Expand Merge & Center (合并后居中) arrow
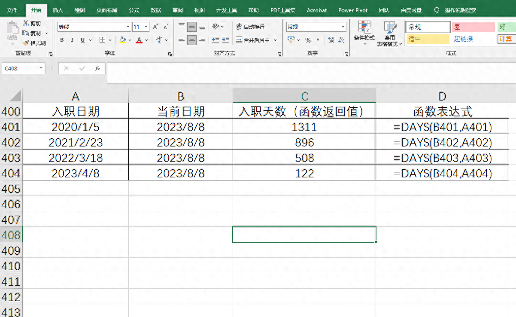Screen dimensions: 516x317 276,40
